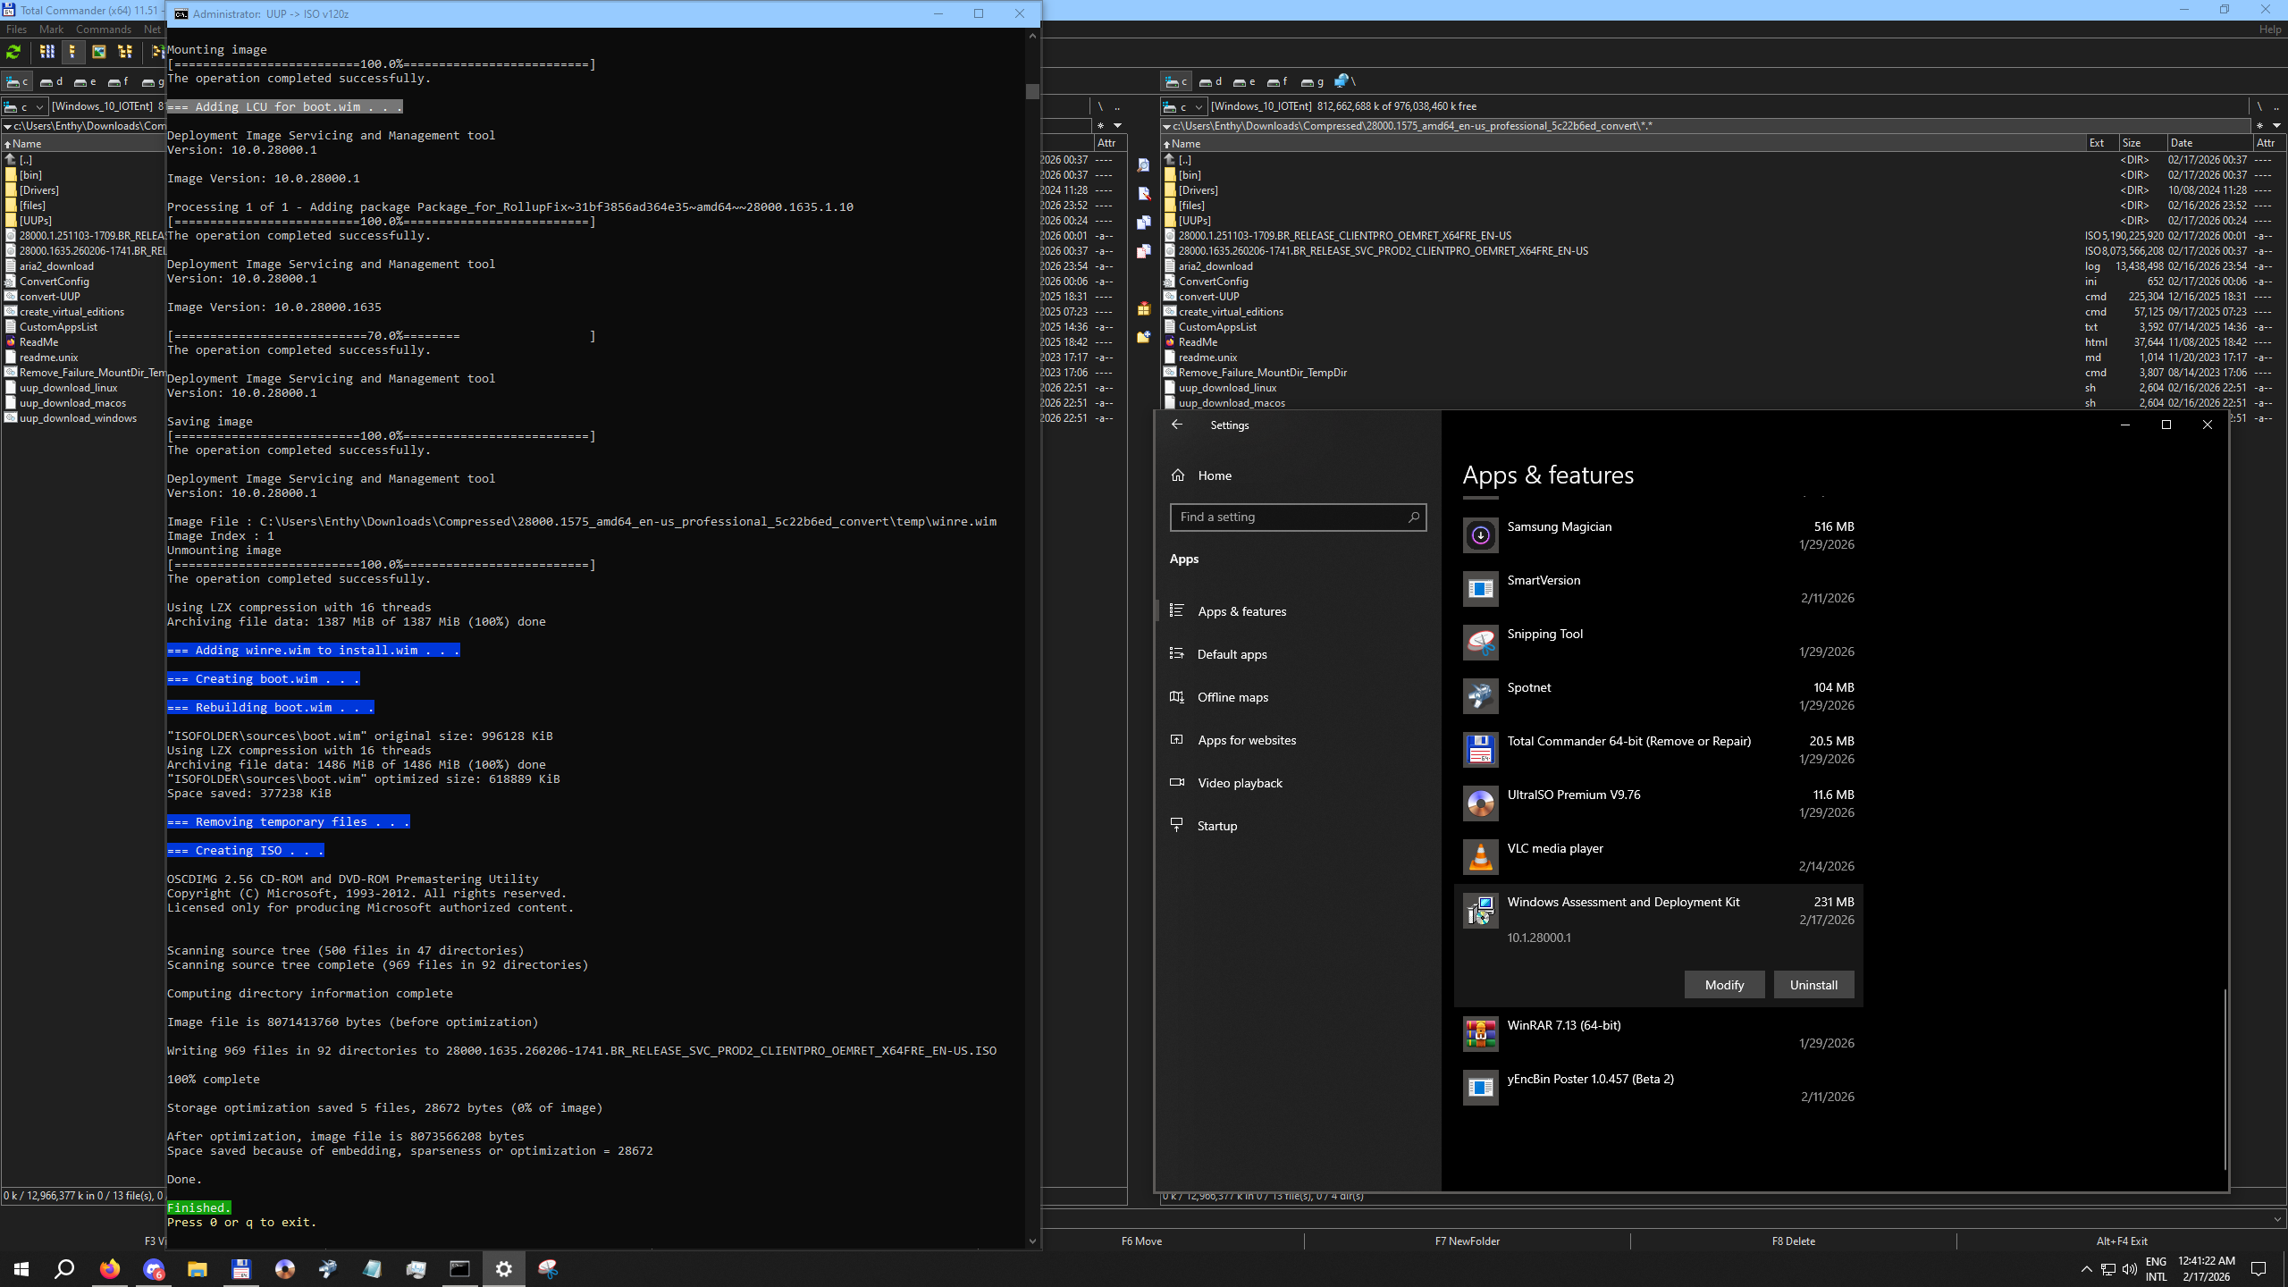Image resolution: width=2288 pixels, height=1287 pixels.
Task: Select drive d in right panel drive bar
Action: [1210, 81]
